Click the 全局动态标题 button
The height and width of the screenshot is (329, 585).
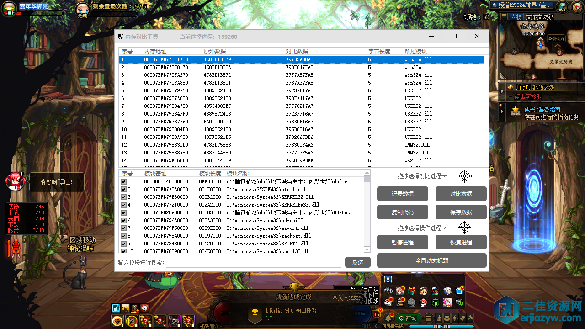[x=432, y=260]
